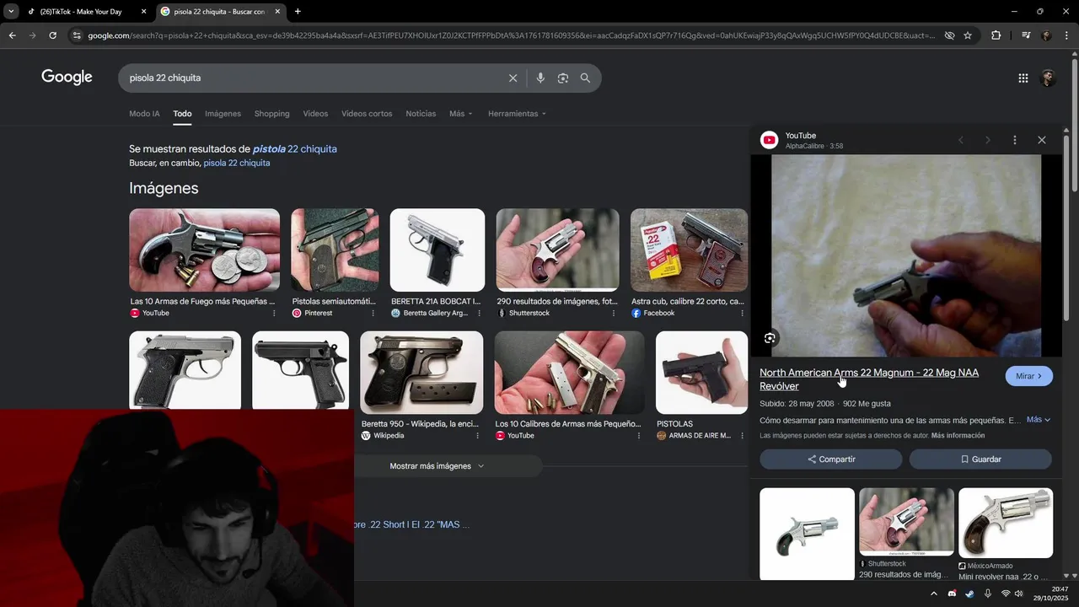
Task: Open the PISTOLAS Armas de Aire thumbnail
Action: (x=701, y=373)
